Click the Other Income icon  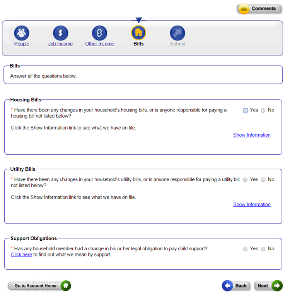[x=99, y=33]
